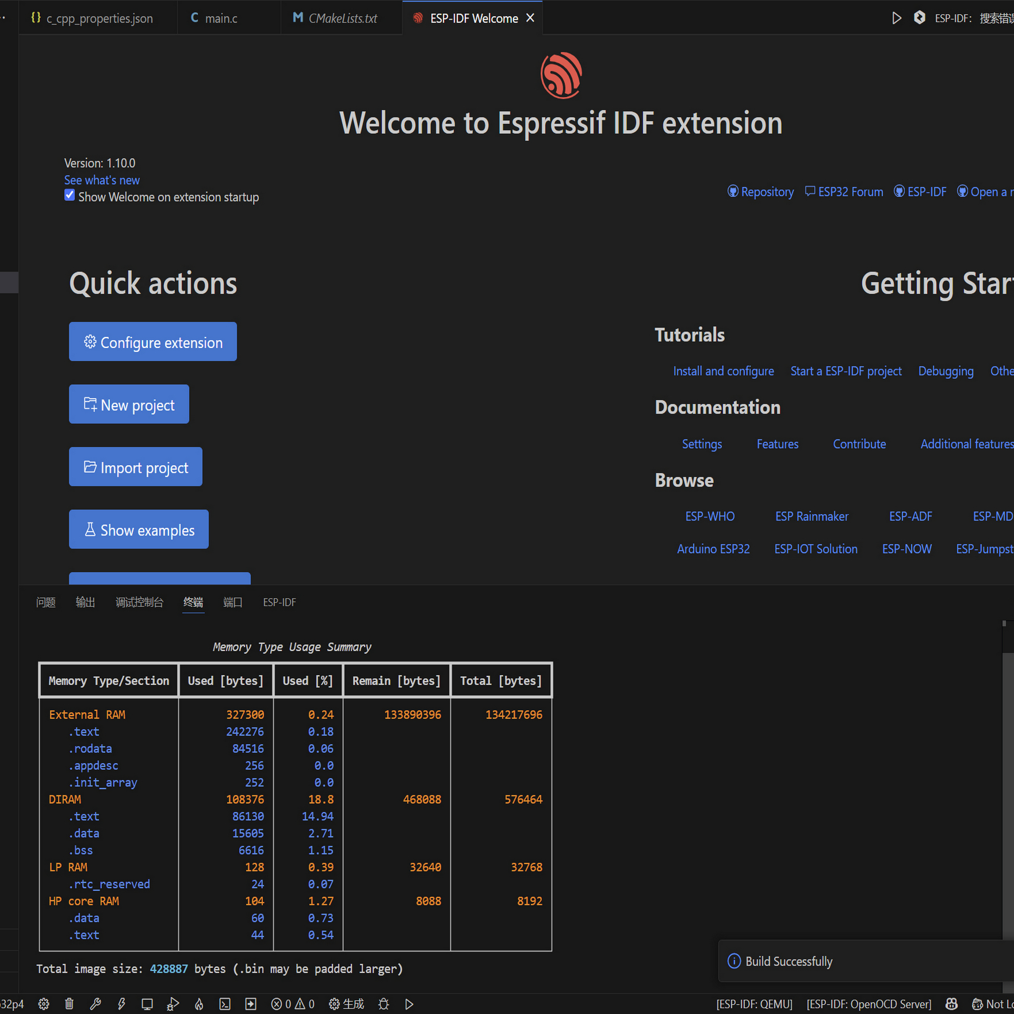This screenshot has width=1014, height=1014.
Task: Click the Build Successfully notification
Action: coord(866,961)
